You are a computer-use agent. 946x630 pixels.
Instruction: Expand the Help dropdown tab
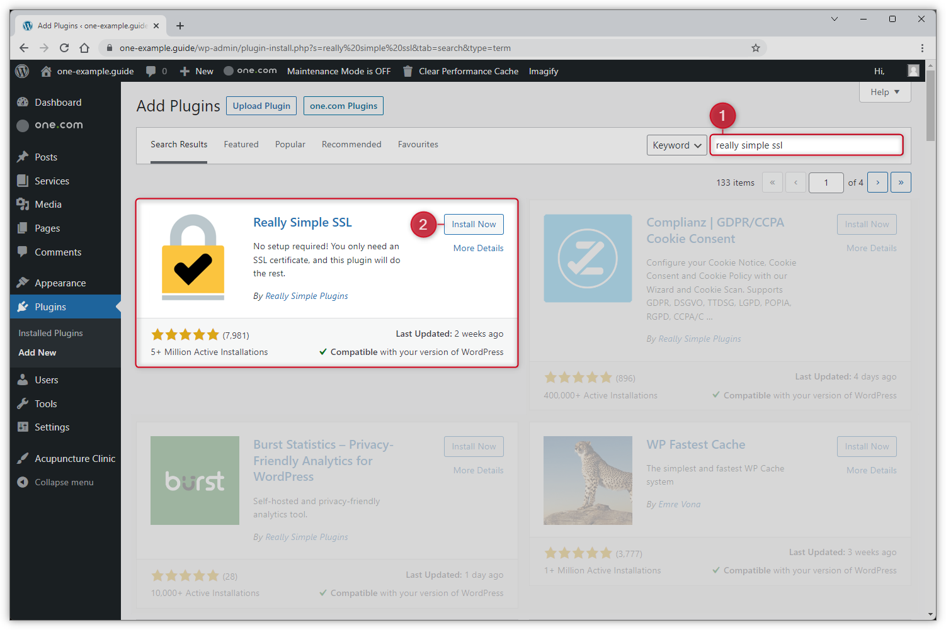click(x=885, y=92)
